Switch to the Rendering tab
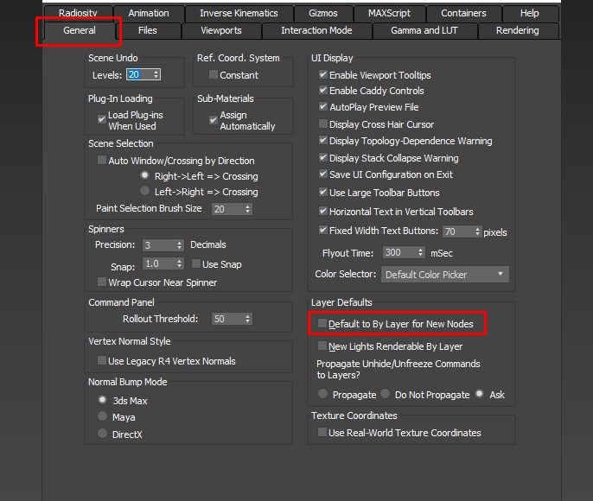Viewport: 593px width, 501px height. [517, 30]
